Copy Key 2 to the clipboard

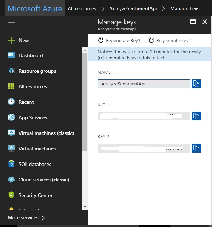click(196, 148)
